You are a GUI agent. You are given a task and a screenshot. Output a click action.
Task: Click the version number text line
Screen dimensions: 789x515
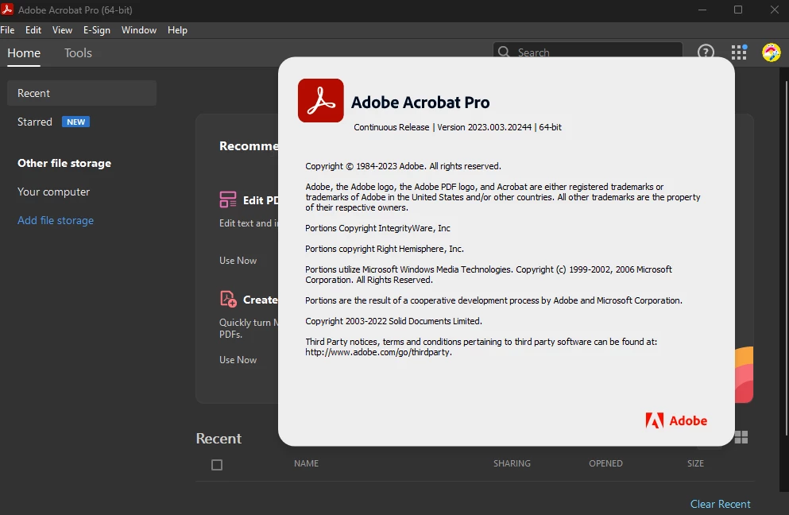[458, 127]
